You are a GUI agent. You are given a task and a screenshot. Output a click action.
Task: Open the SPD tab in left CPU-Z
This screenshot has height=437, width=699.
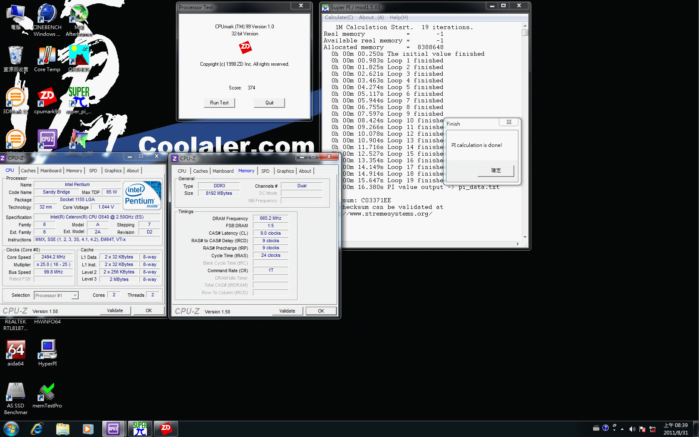tap(93, 171)
